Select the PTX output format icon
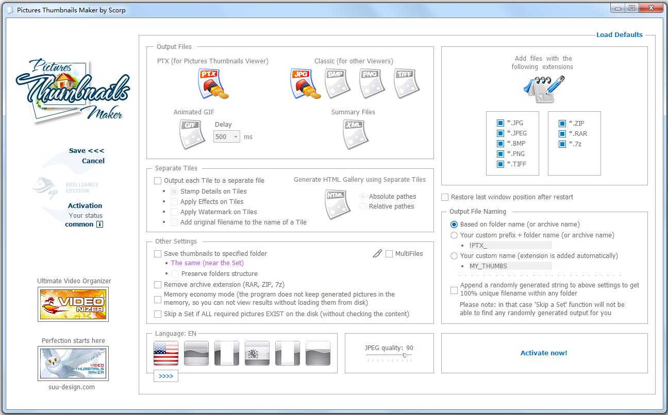 point(213,83)
